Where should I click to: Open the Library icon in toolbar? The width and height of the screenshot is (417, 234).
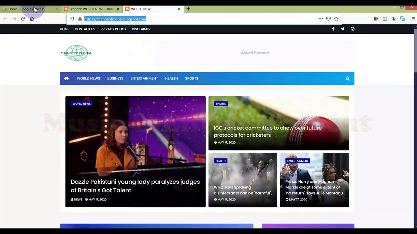click(376, 19)
